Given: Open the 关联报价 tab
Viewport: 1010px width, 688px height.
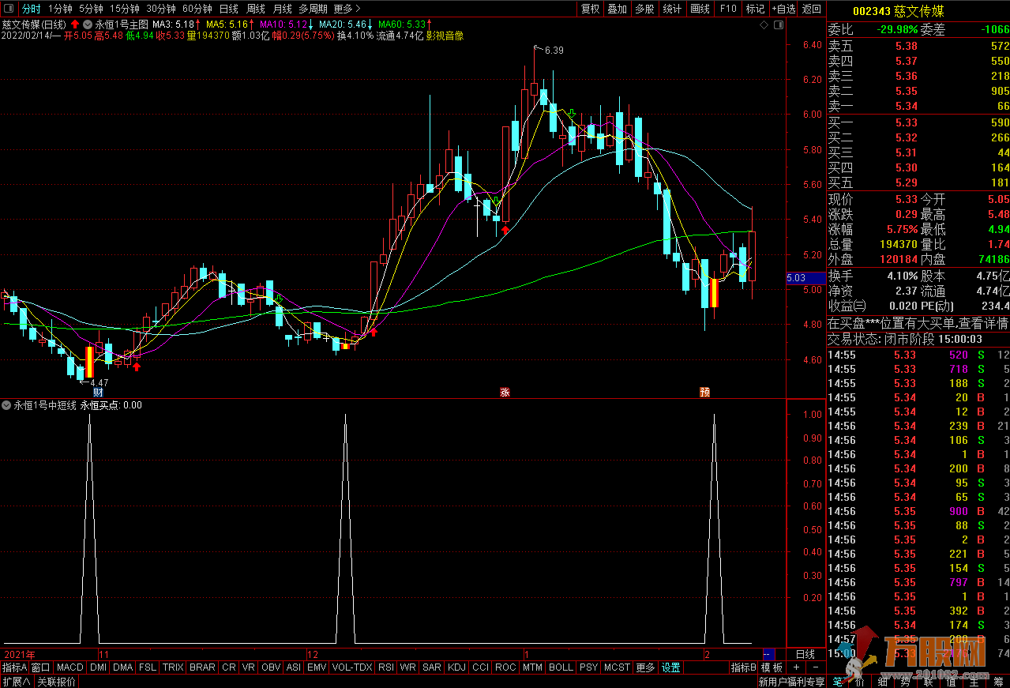Looking at the screenshot, I should tap(57, 682).
